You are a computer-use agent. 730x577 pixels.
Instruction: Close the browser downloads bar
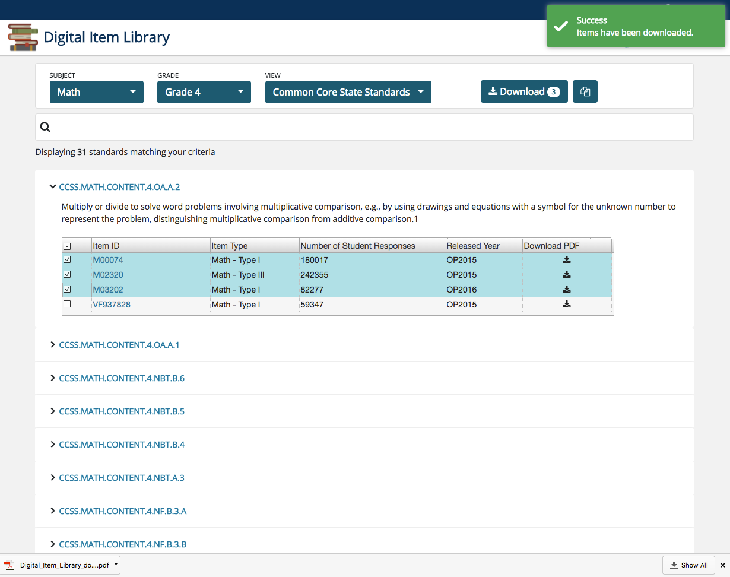(722, 565)
